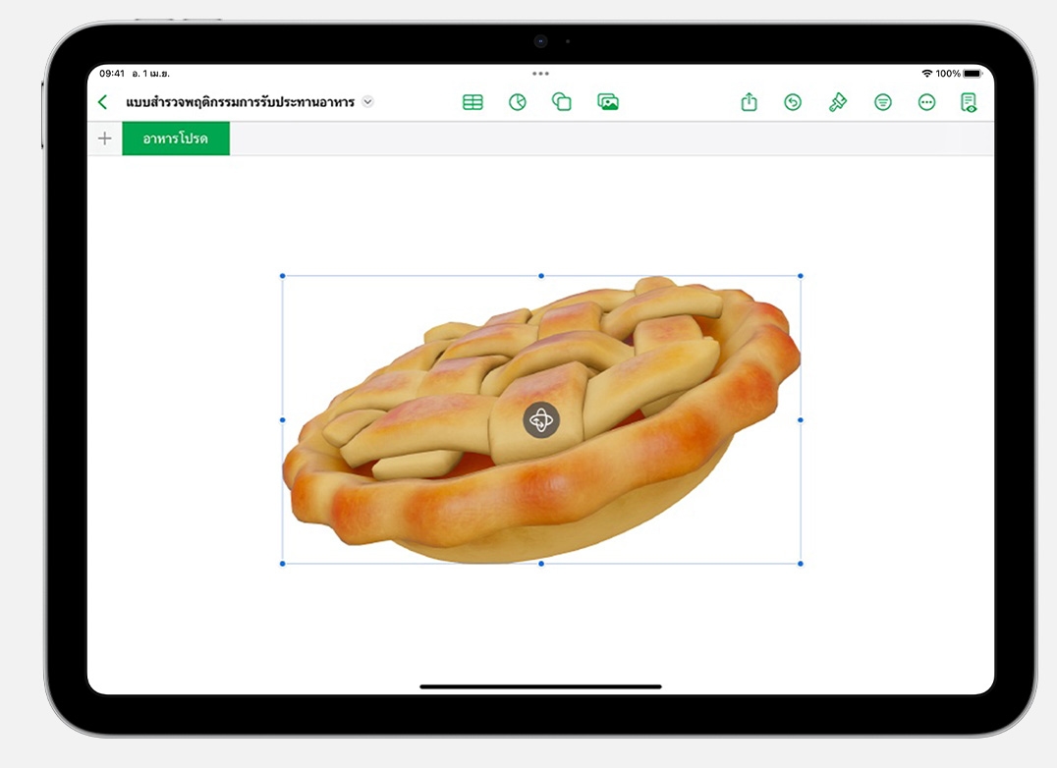Image resolution: width=1057 pixels, height=768 pixels.
Task: Open the insert chart menu
Action: pyautogui.click(x=518, y=102)
